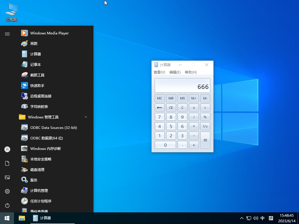Open 服务 (Services) entry
The width and height of the screenshot is (299, 224).
pyautogui.click(x=53, y=180)
